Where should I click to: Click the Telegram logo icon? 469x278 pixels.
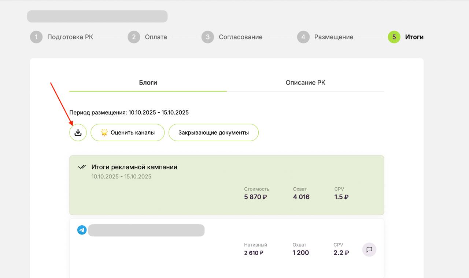tap(82, 230)
